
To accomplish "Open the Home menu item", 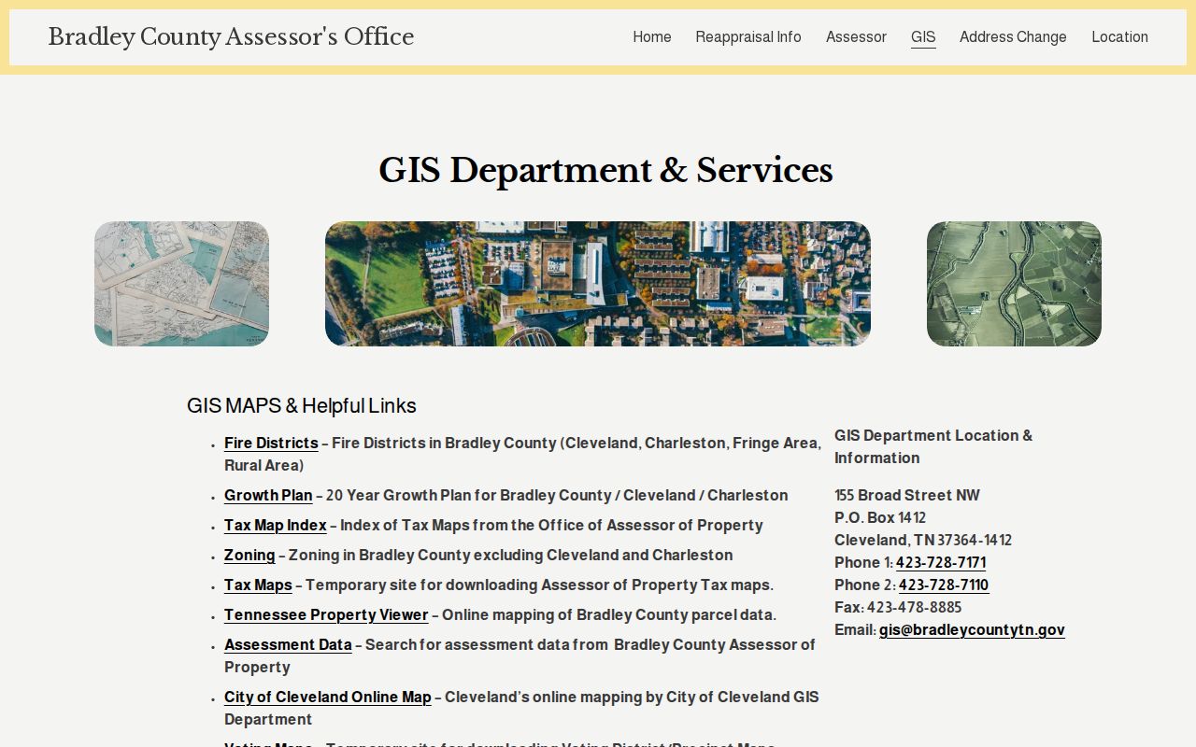I will (652, 37).
